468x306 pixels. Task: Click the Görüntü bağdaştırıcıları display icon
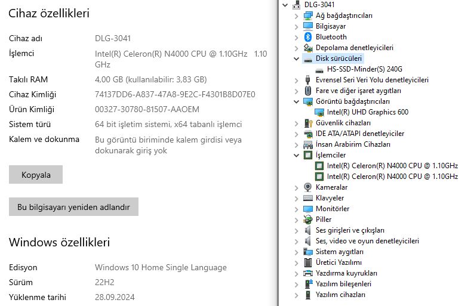308,101
